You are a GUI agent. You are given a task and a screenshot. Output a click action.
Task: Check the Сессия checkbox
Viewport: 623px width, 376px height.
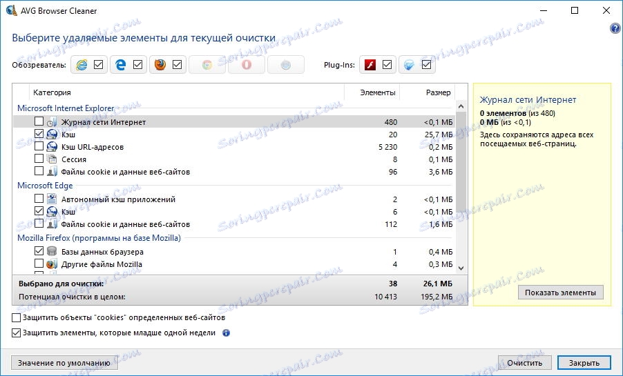(39, 158)
